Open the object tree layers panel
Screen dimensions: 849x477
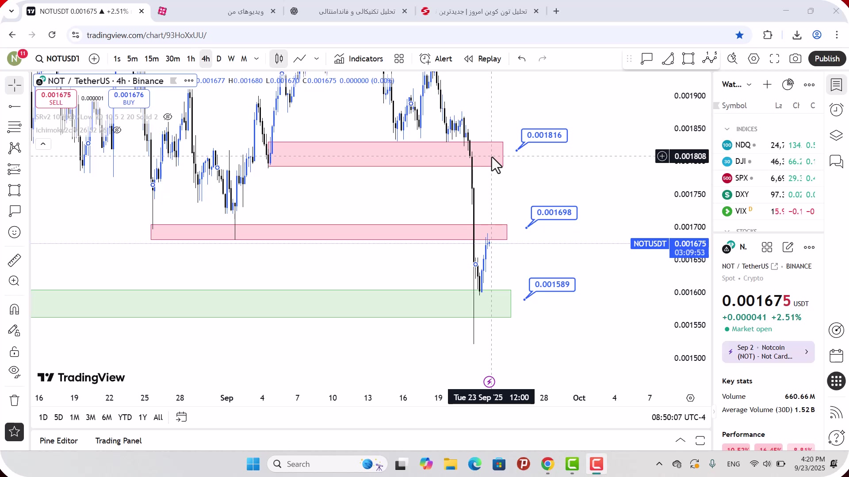(x=837, y=135)
